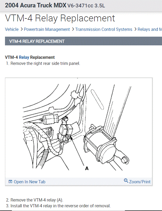The height and width of the screenshot is (211, 162).
Task: Navigate to Transmission Control Systems
Action: 104,29
